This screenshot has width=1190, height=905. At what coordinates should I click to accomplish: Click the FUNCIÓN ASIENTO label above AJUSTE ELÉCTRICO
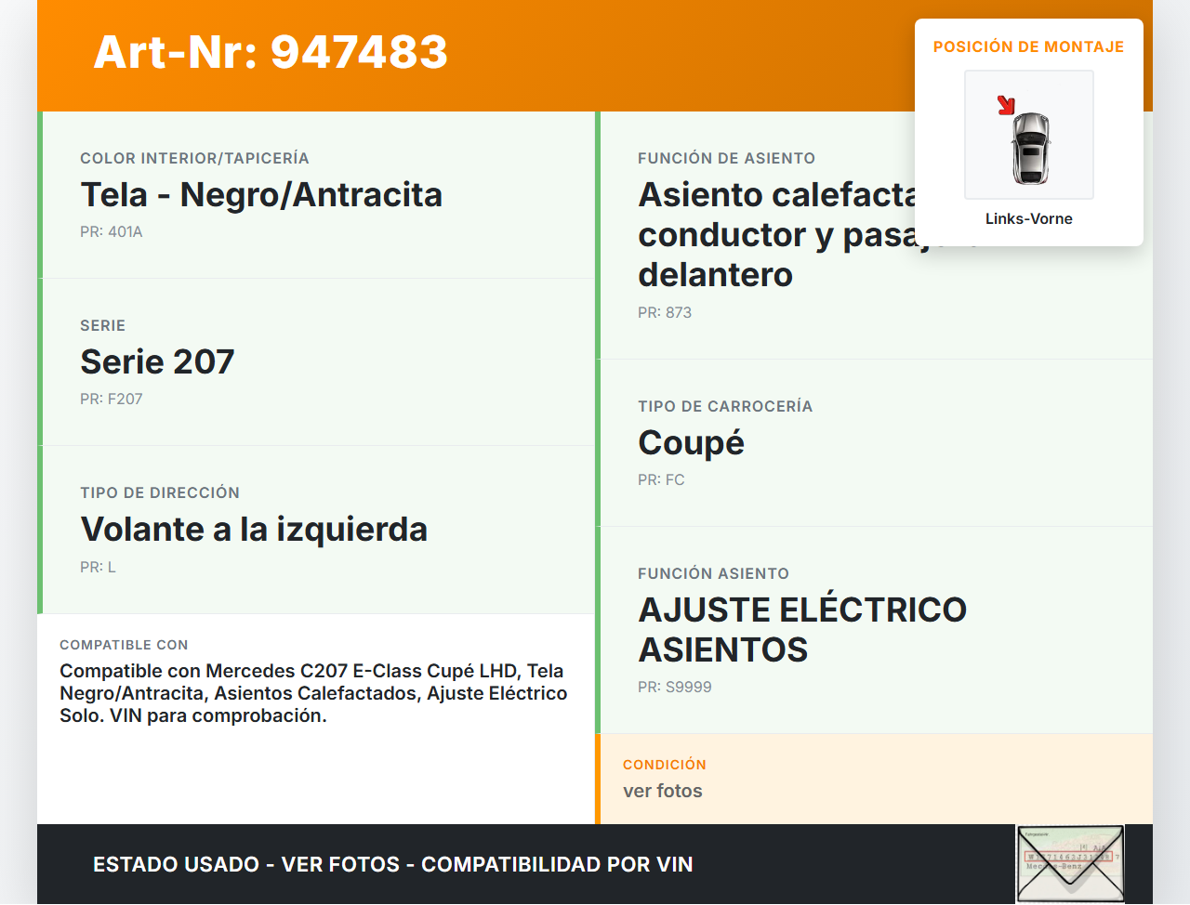tap(713, 573)
